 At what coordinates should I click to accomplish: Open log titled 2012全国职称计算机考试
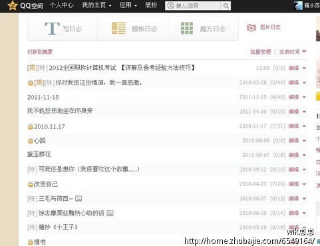(122, 68)
